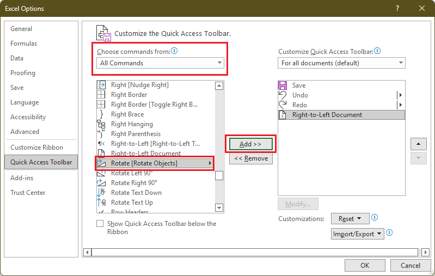Click the Right Parenthesis icon
Image resolution: width=435 pixels, height=276 pixels.
pyautogui.click(x=101, y=134)
